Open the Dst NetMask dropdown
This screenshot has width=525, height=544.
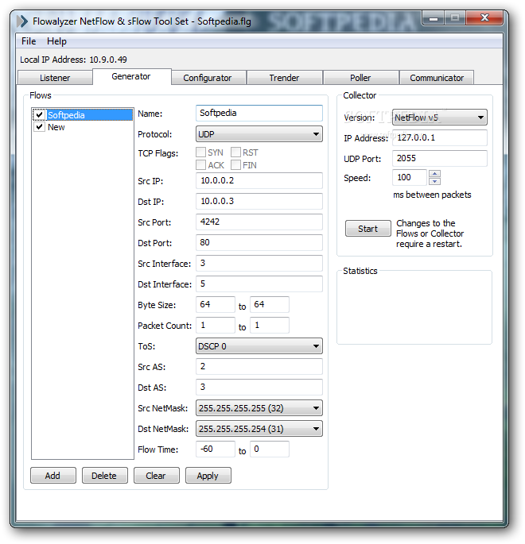259,429
